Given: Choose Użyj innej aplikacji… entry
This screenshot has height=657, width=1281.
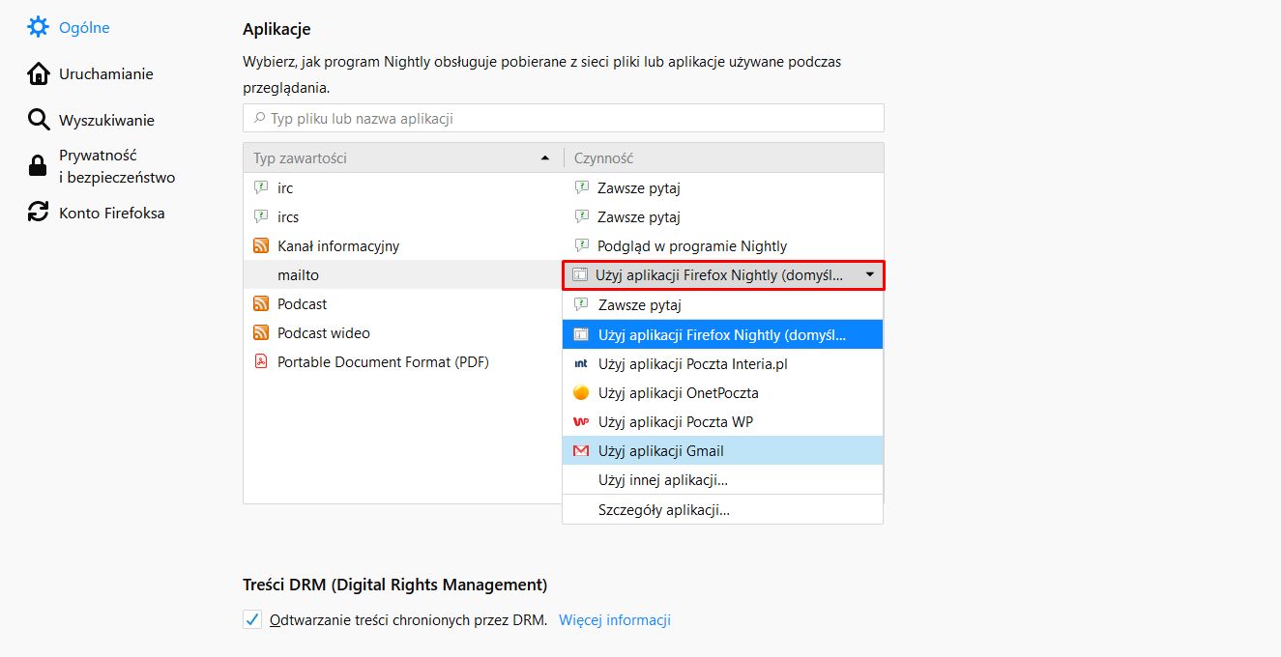Looking at the screenshot, I should pyautogui.click(x=662, y=480).
